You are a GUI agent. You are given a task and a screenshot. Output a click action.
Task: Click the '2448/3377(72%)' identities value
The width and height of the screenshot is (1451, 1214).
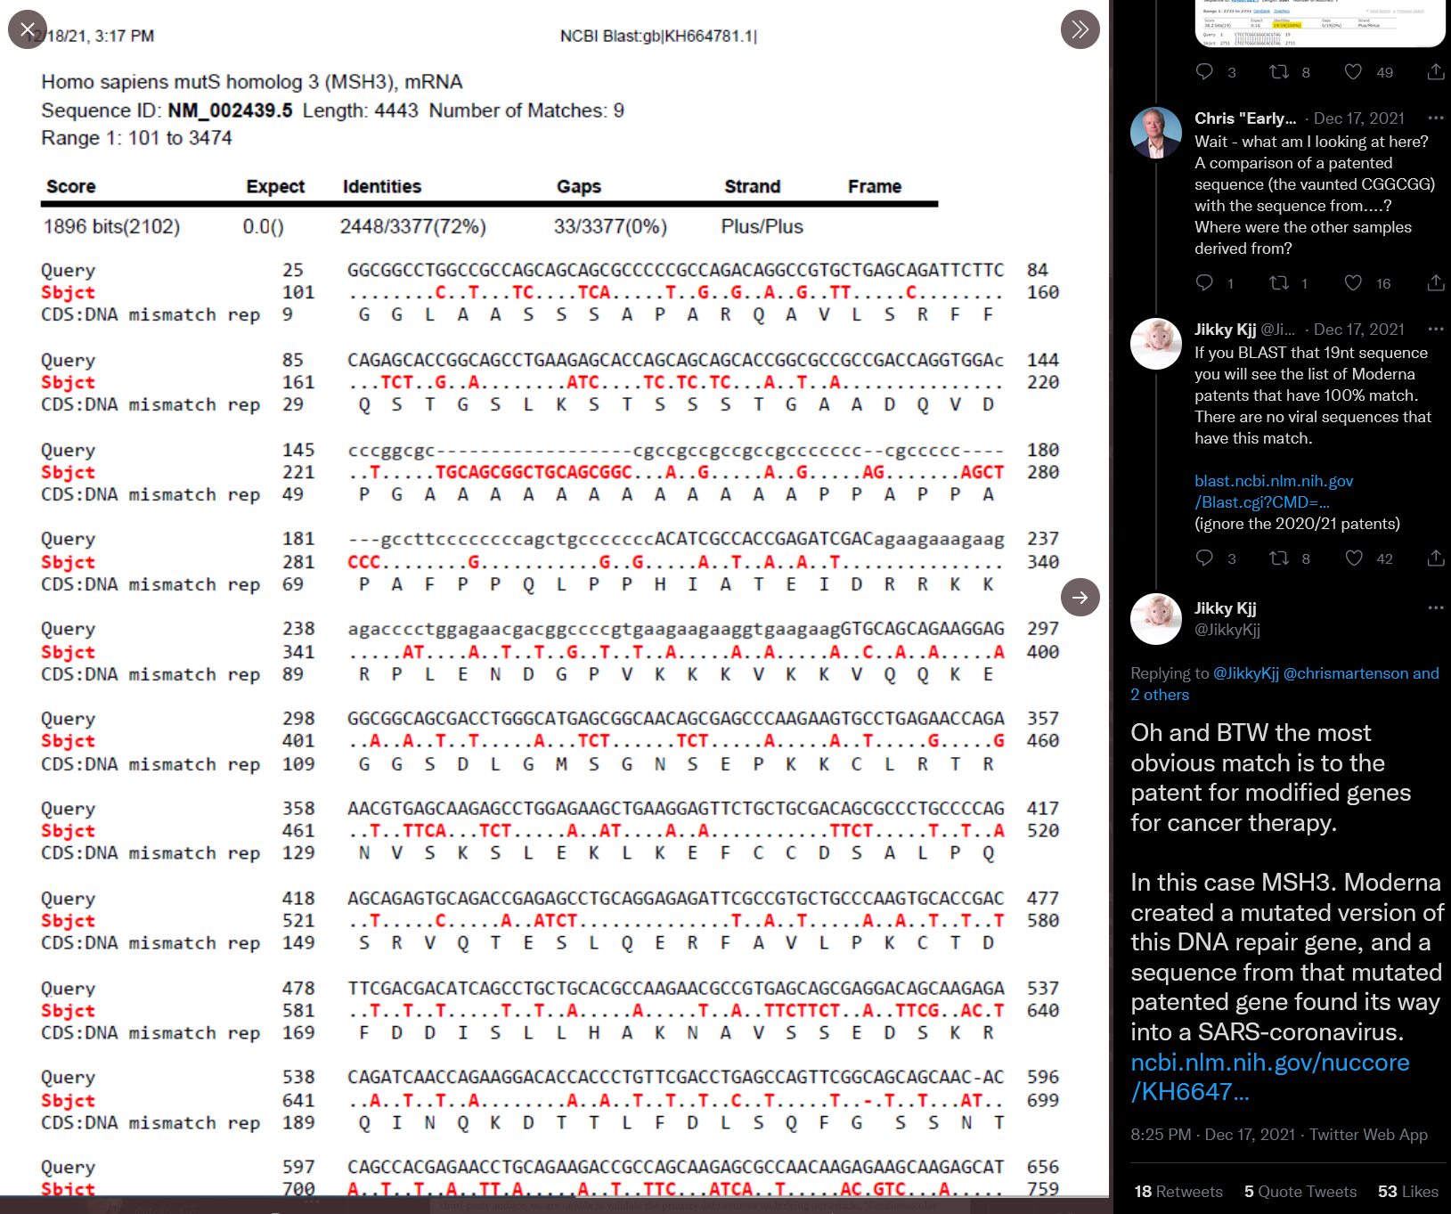(413, 227)
